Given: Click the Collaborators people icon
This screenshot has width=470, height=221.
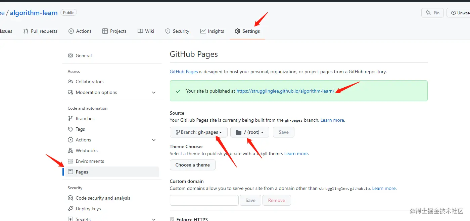Looking at the screenshot, I should (x=70, y=82).
